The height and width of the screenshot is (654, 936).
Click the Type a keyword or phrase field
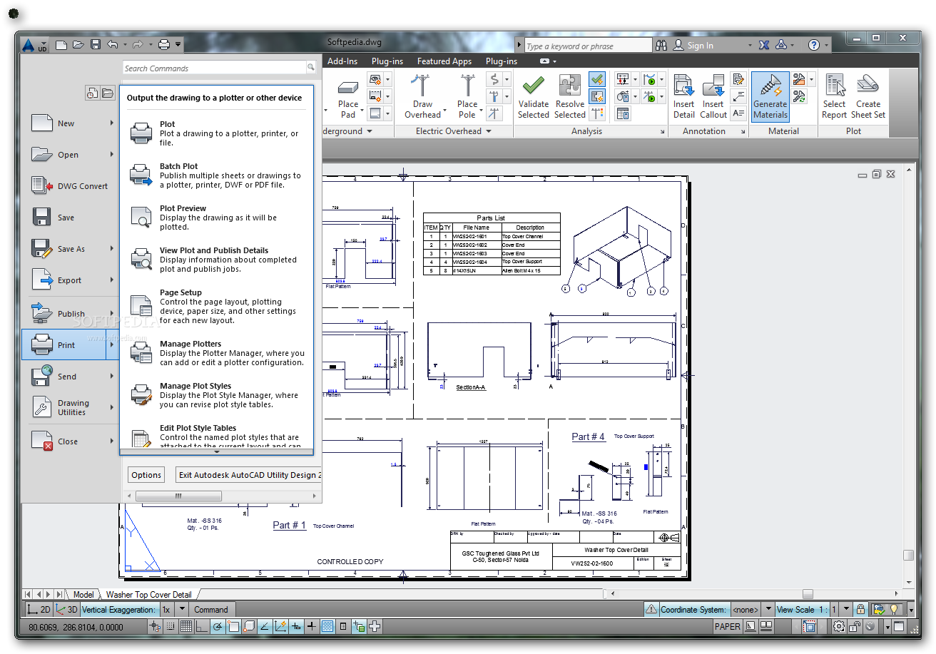click(587, 46)
